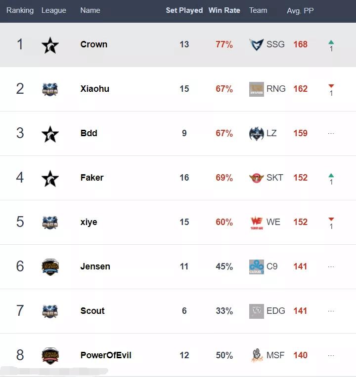
Task: Click Crown's green rank-up arrow
Action: [x=331, y=43]
